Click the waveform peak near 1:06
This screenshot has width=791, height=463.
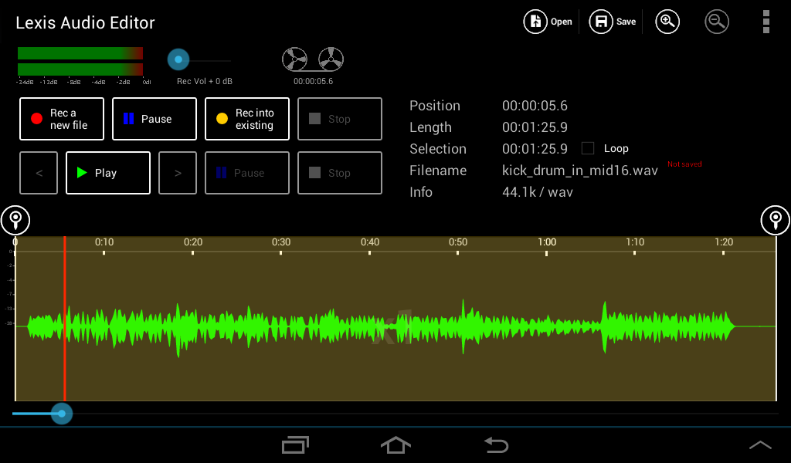(x=604, y=326)
